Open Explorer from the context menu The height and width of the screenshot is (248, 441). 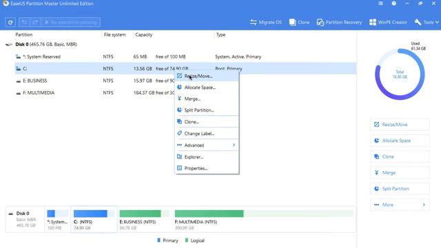[207, 157]
